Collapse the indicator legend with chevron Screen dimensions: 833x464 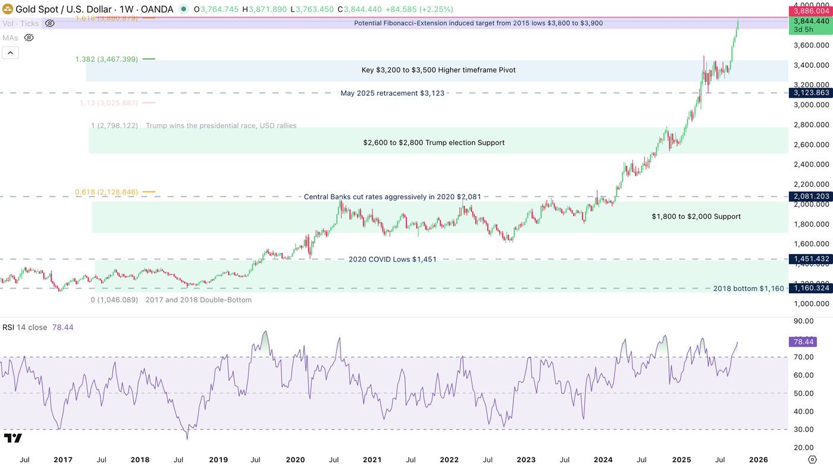(x=10, y=53)
